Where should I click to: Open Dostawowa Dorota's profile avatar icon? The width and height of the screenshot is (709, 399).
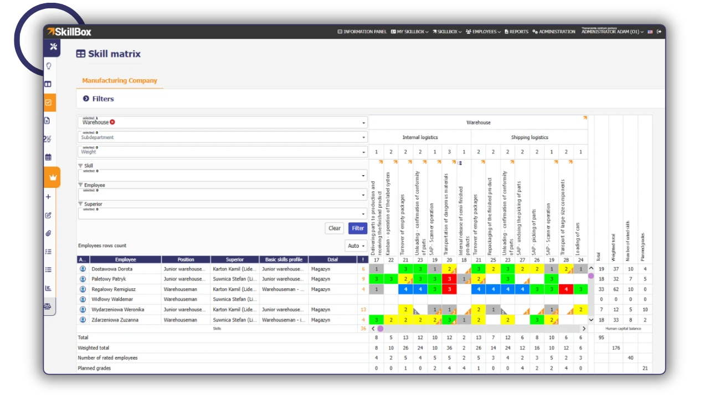[x=83, y=269]
